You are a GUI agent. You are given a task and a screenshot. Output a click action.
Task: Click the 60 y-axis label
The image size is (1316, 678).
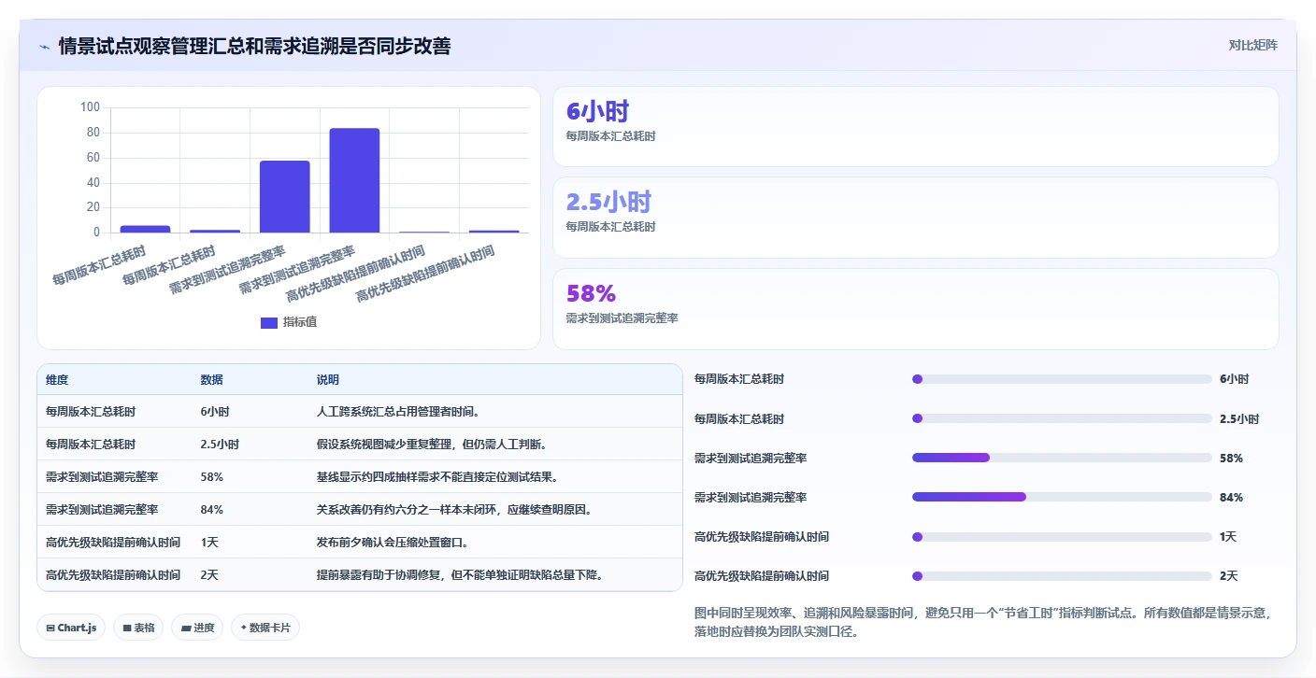click(93, 158)
